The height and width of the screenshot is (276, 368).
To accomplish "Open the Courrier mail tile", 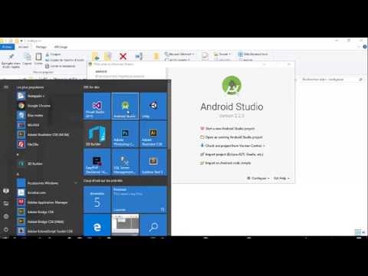I will 139,199.
